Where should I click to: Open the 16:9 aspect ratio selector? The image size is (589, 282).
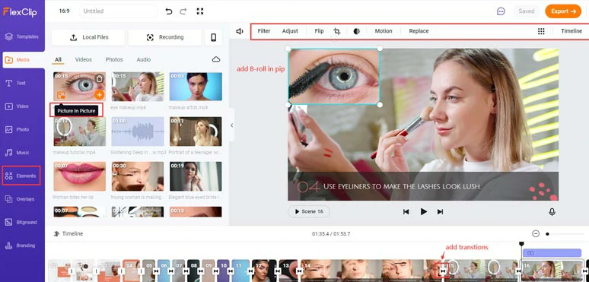64,11
